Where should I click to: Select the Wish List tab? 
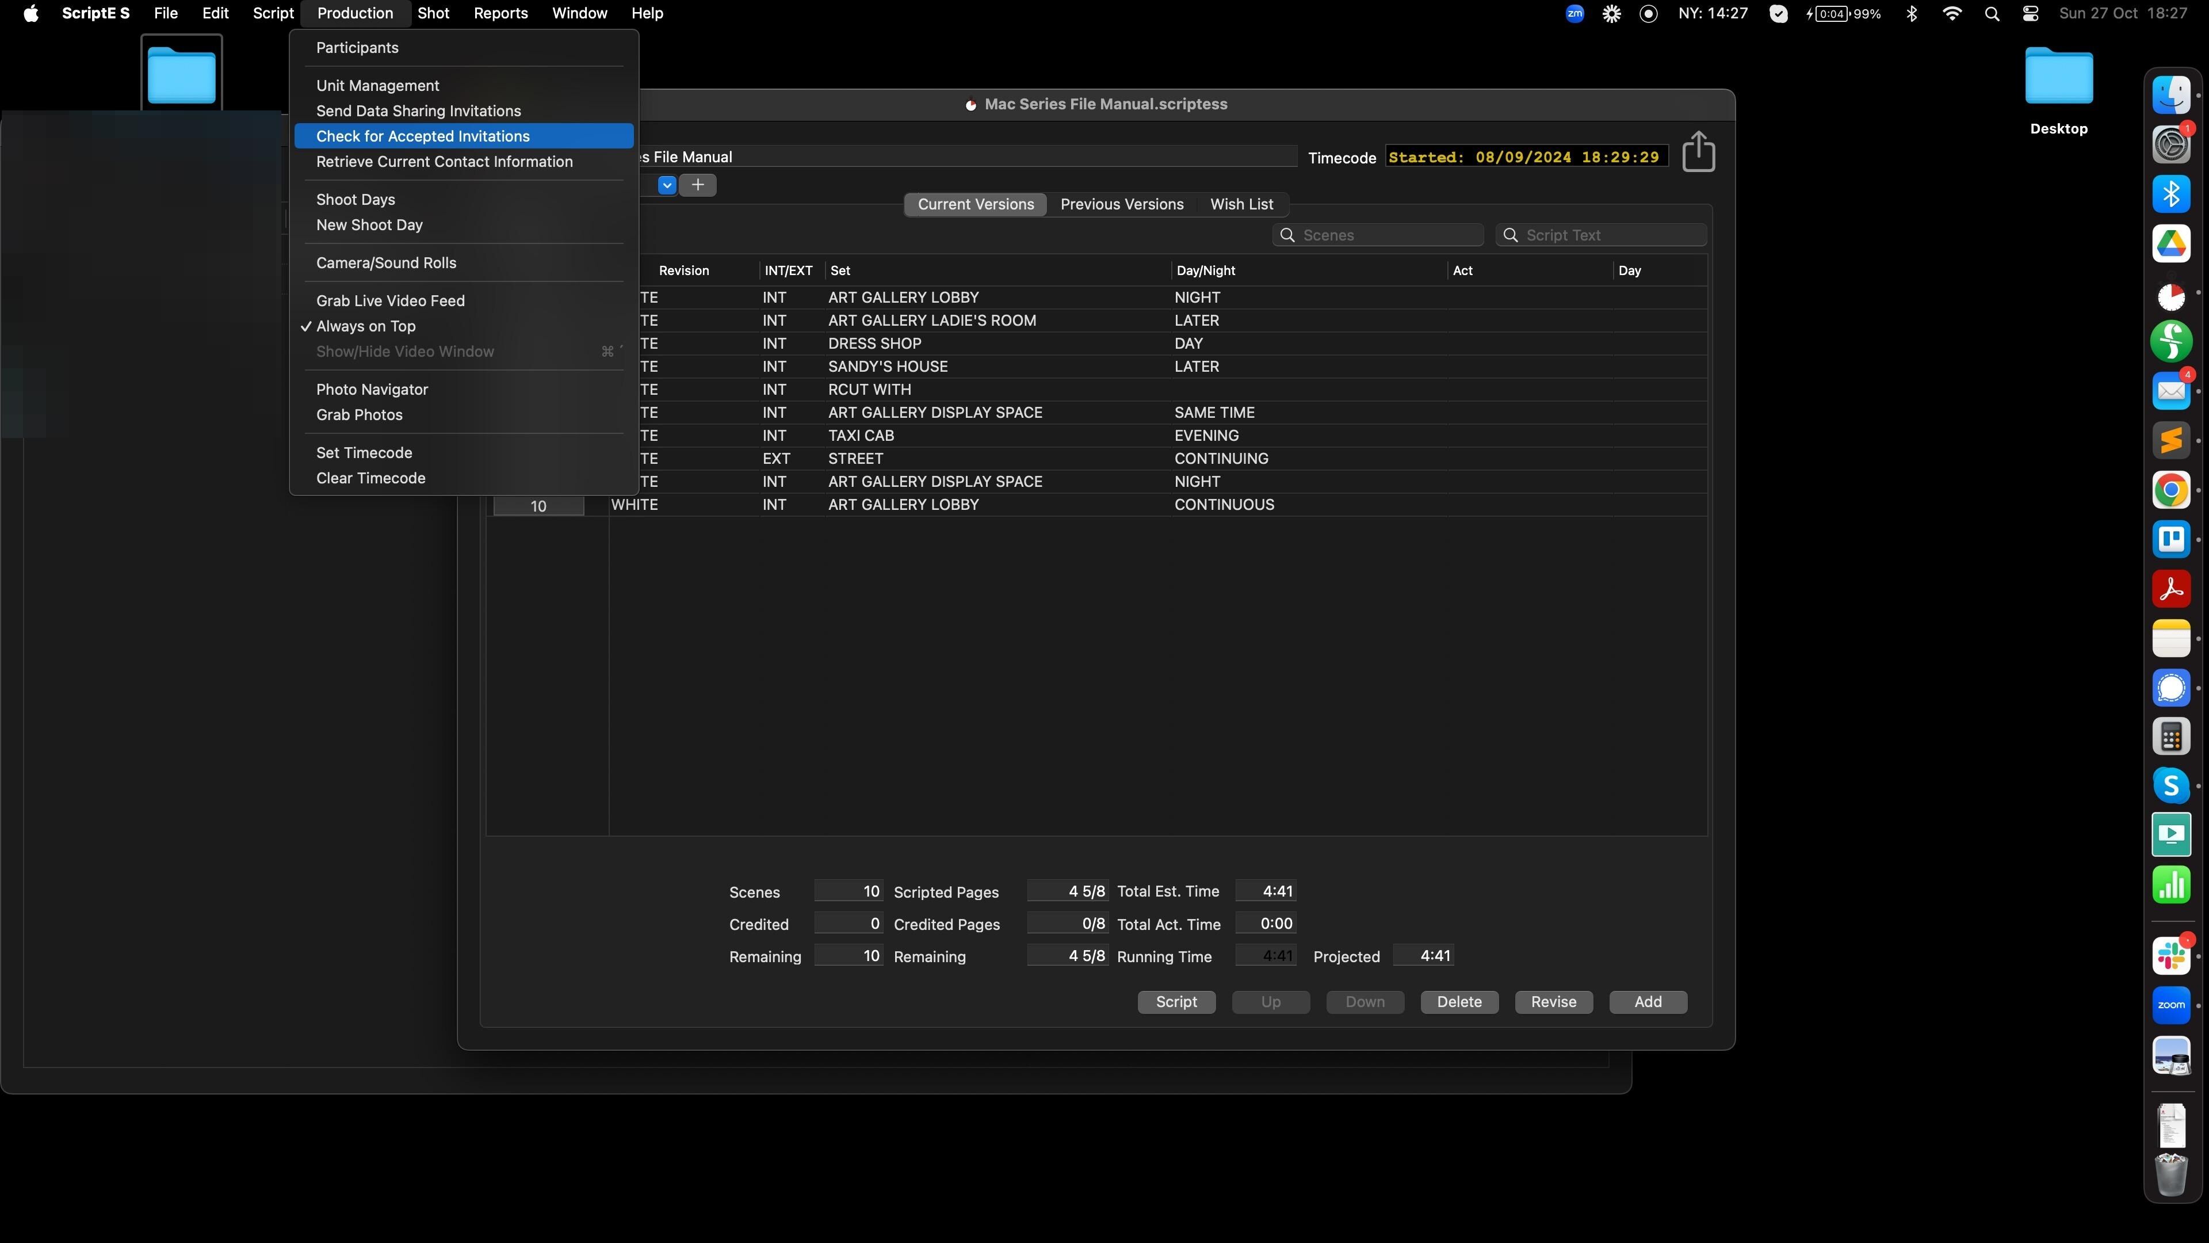point(1241,204)
